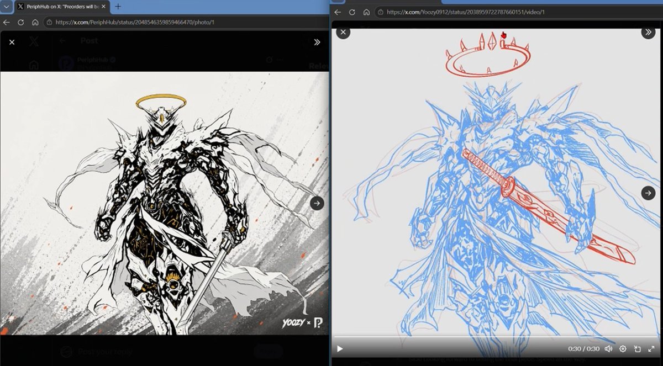This screenshot has height=366, width=663.
Task: Toggle picture-in-picture for the video
Action: click(637, 349)
